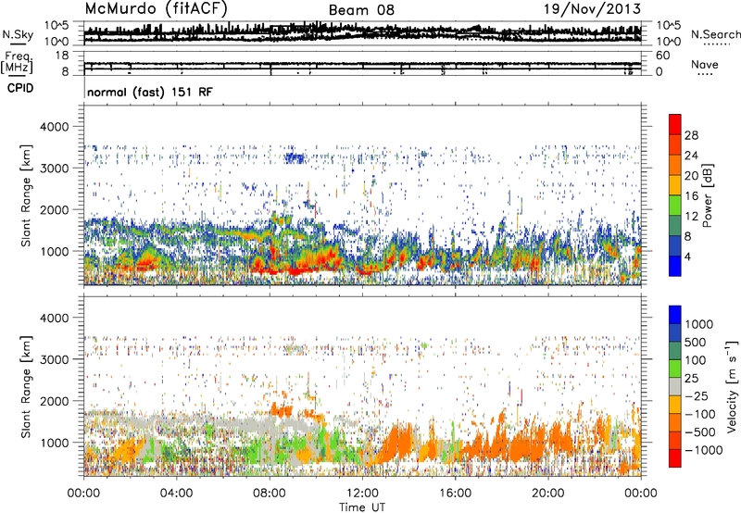Click the 3000 tick in power panel
741x513 pixels.
[54, 169]
